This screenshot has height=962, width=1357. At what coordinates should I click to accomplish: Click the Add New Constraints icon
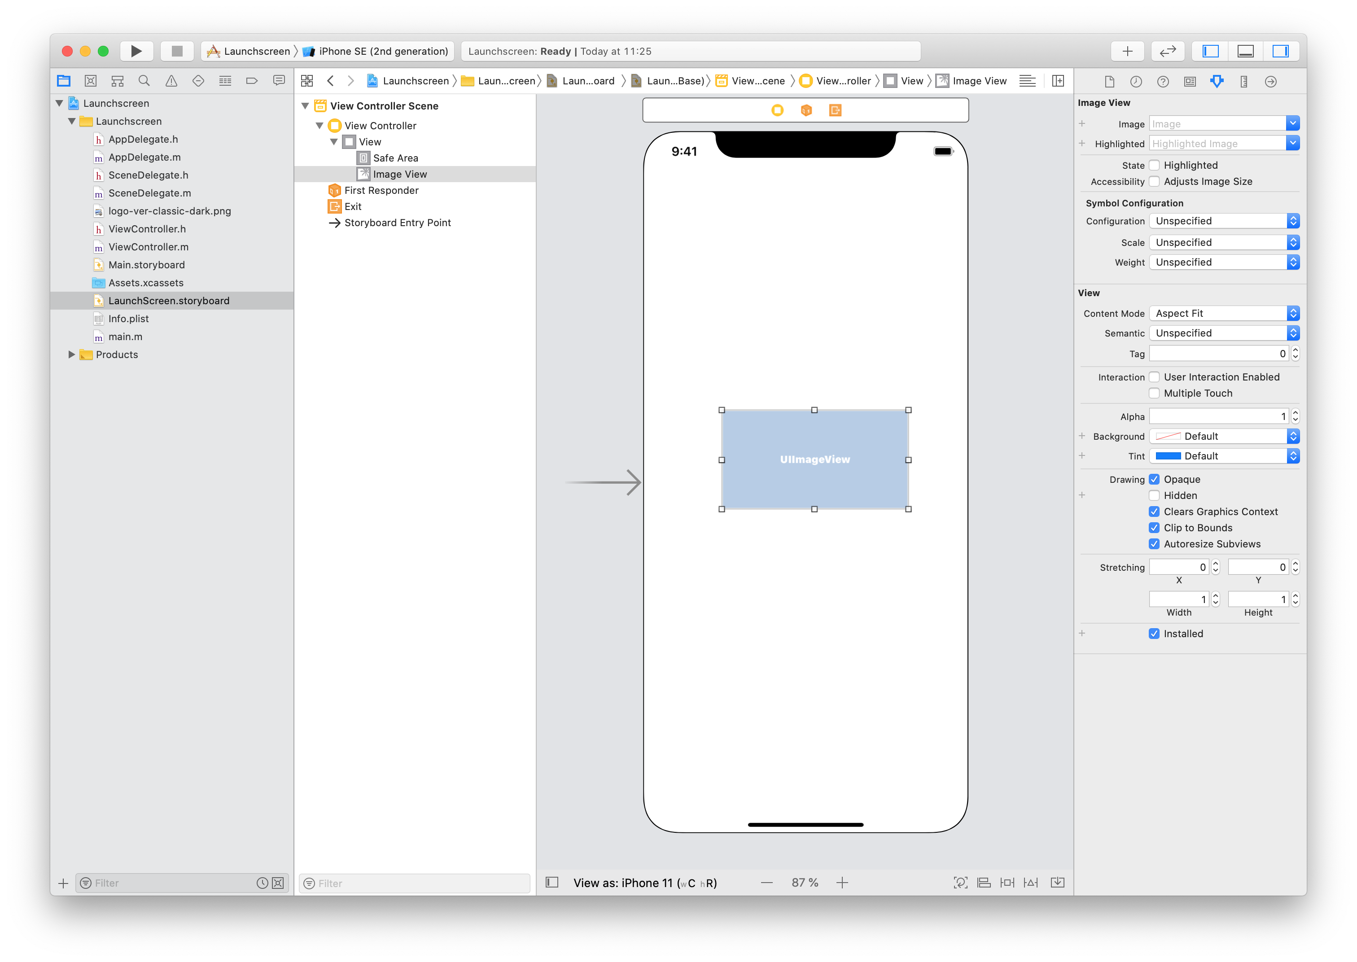pyautogui.click(x=1007, y=882)
